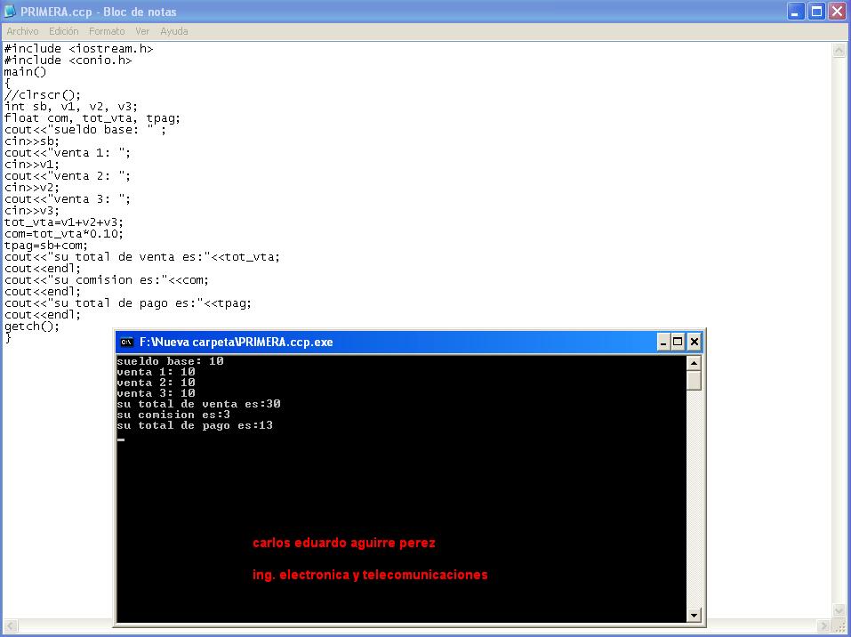Click Notepad vertical scrollbar up arrow
The image size is (851, 637).
point(839,51)
